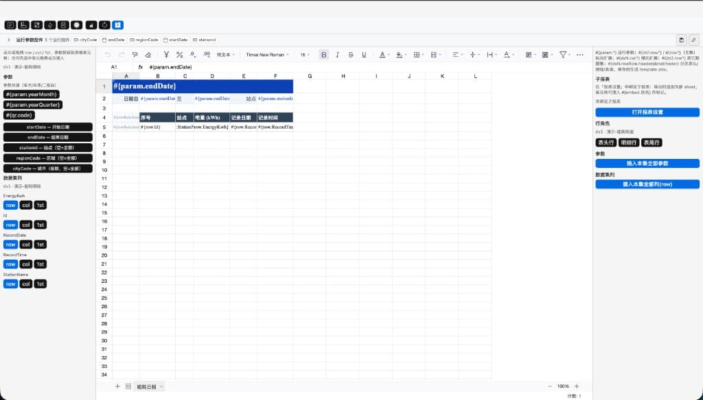Open the cell borders dropdown
Image resolution: width=703 pixels, height=400 pixels.
(x=419, y=55)
